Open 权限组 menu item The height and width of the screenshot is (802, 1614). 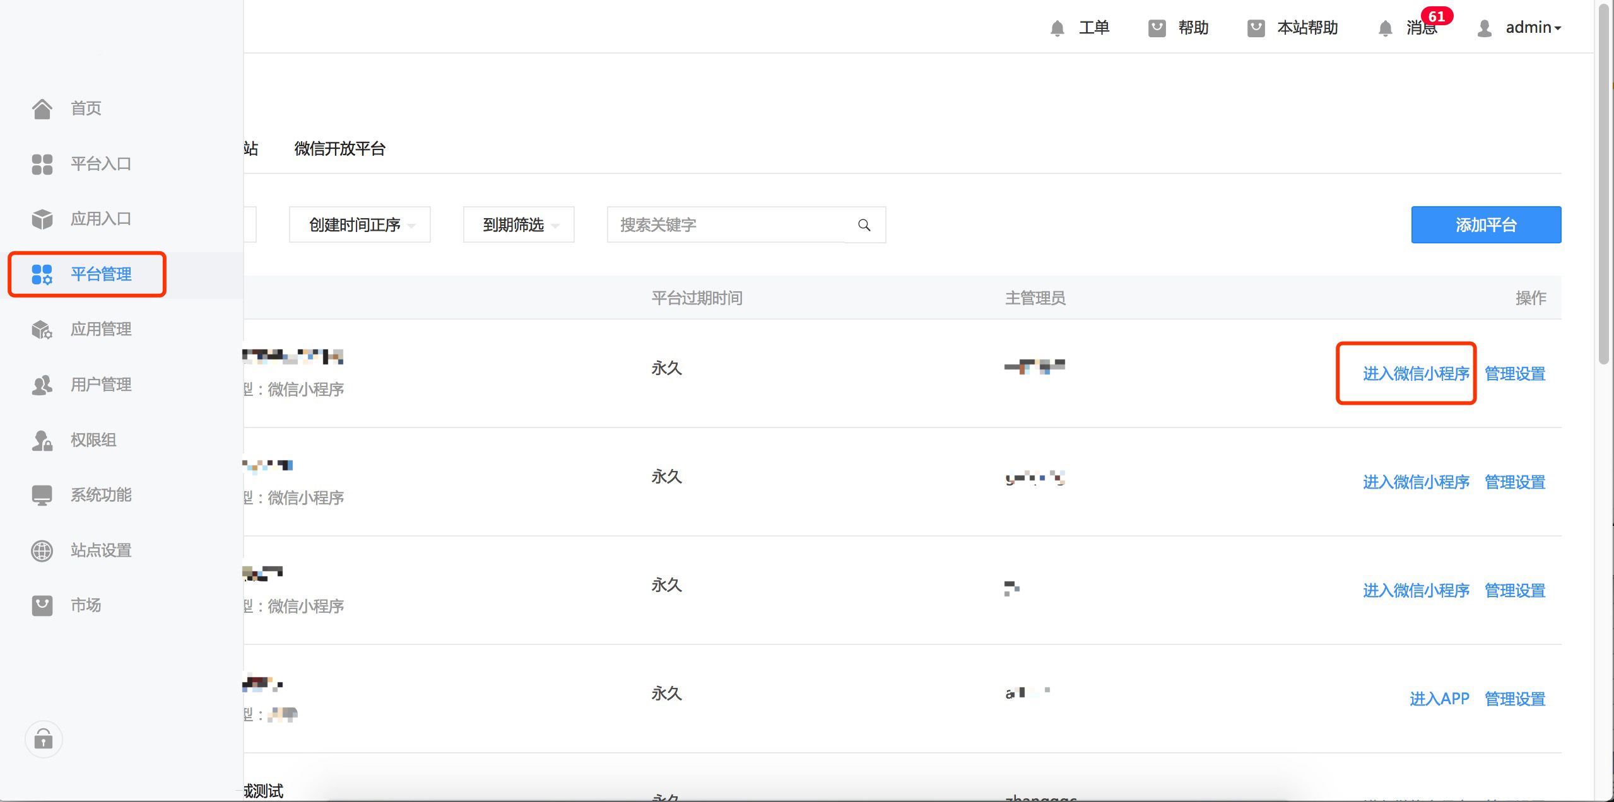[93, 440]
